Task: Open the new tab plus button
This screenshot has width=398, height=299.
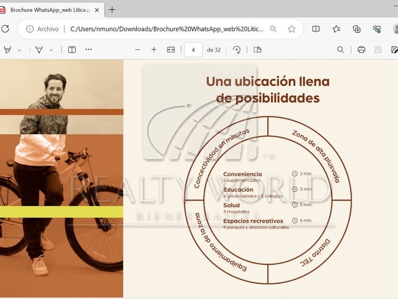Action: [x=112, y=9]
